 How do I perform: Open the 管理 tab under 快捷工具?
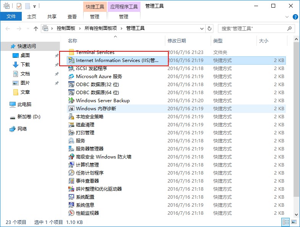(95, 17)
